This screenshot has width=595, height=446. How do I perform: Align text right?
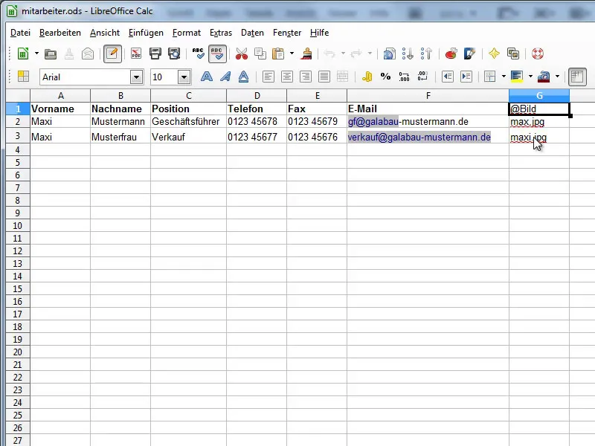306,77
